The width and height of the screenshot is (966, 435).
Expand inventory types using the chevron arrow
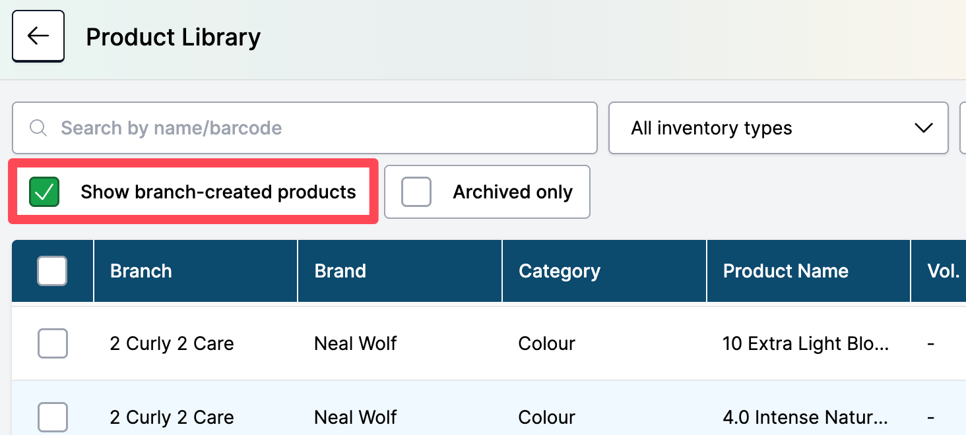pyautogui.click(x=923, y=128)
